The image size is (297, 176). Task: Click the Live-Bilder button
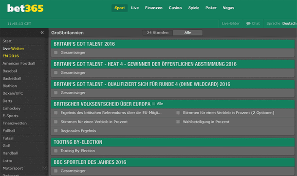[230, 24]
